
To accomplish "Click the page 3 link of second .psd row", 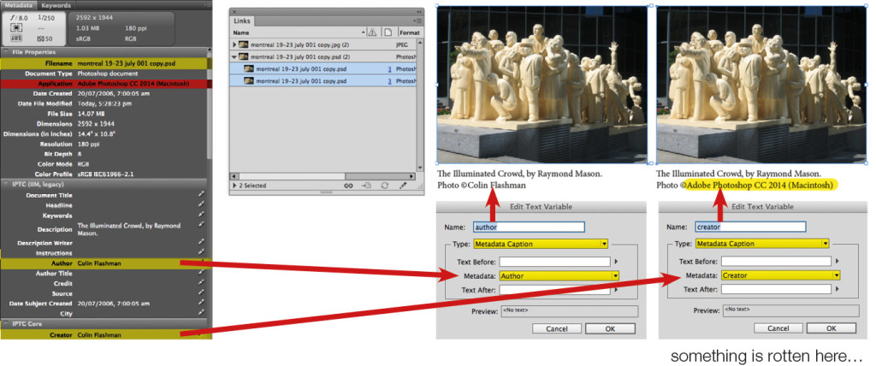I will (389, 81).
